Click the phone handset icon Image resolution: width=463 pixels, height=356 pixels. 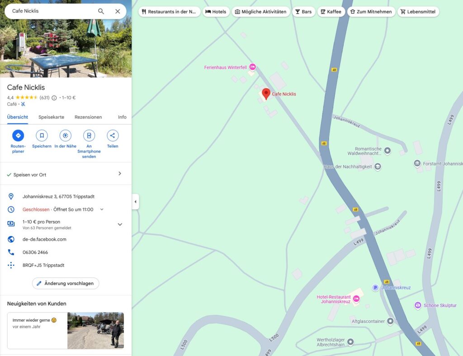(x=11, y=252)
